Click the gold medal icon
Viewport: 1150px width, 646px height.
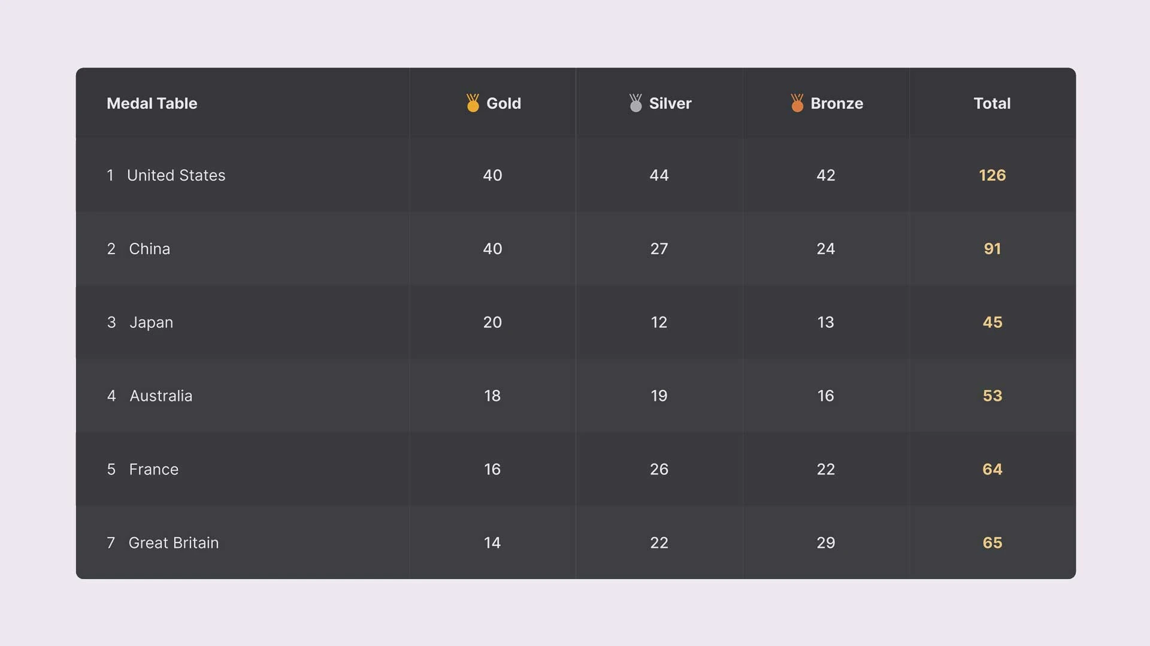(x=473, y=103)
